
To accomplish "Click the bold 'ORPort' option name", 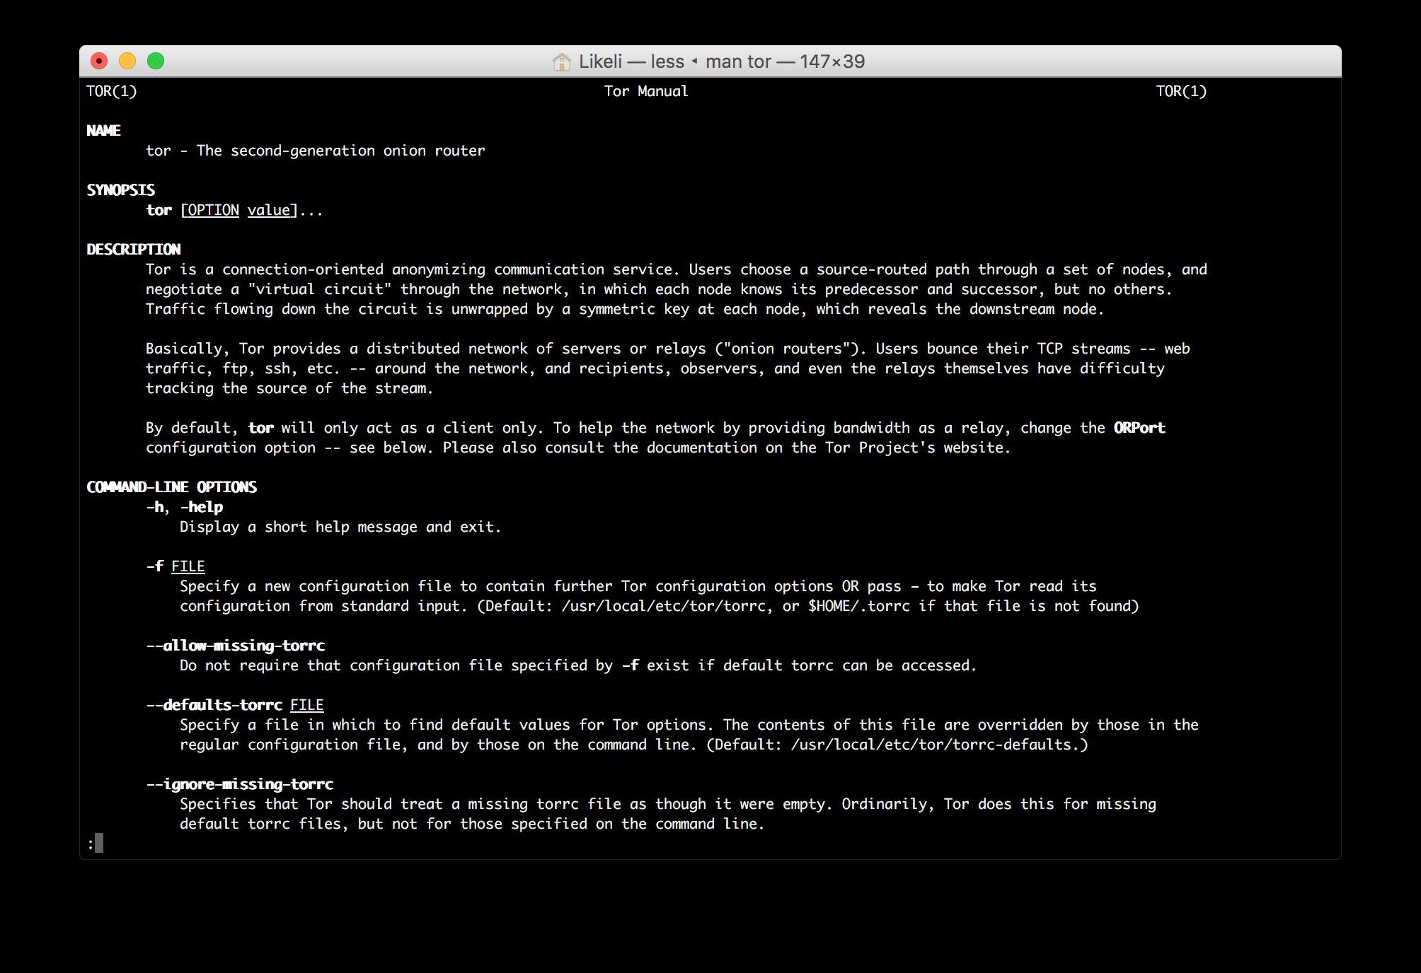I will [x=1139, y=428].
